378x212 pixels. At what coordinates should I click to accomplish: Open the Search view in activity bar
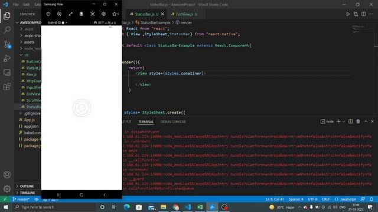pyautogui.click(x=7, y=30)
